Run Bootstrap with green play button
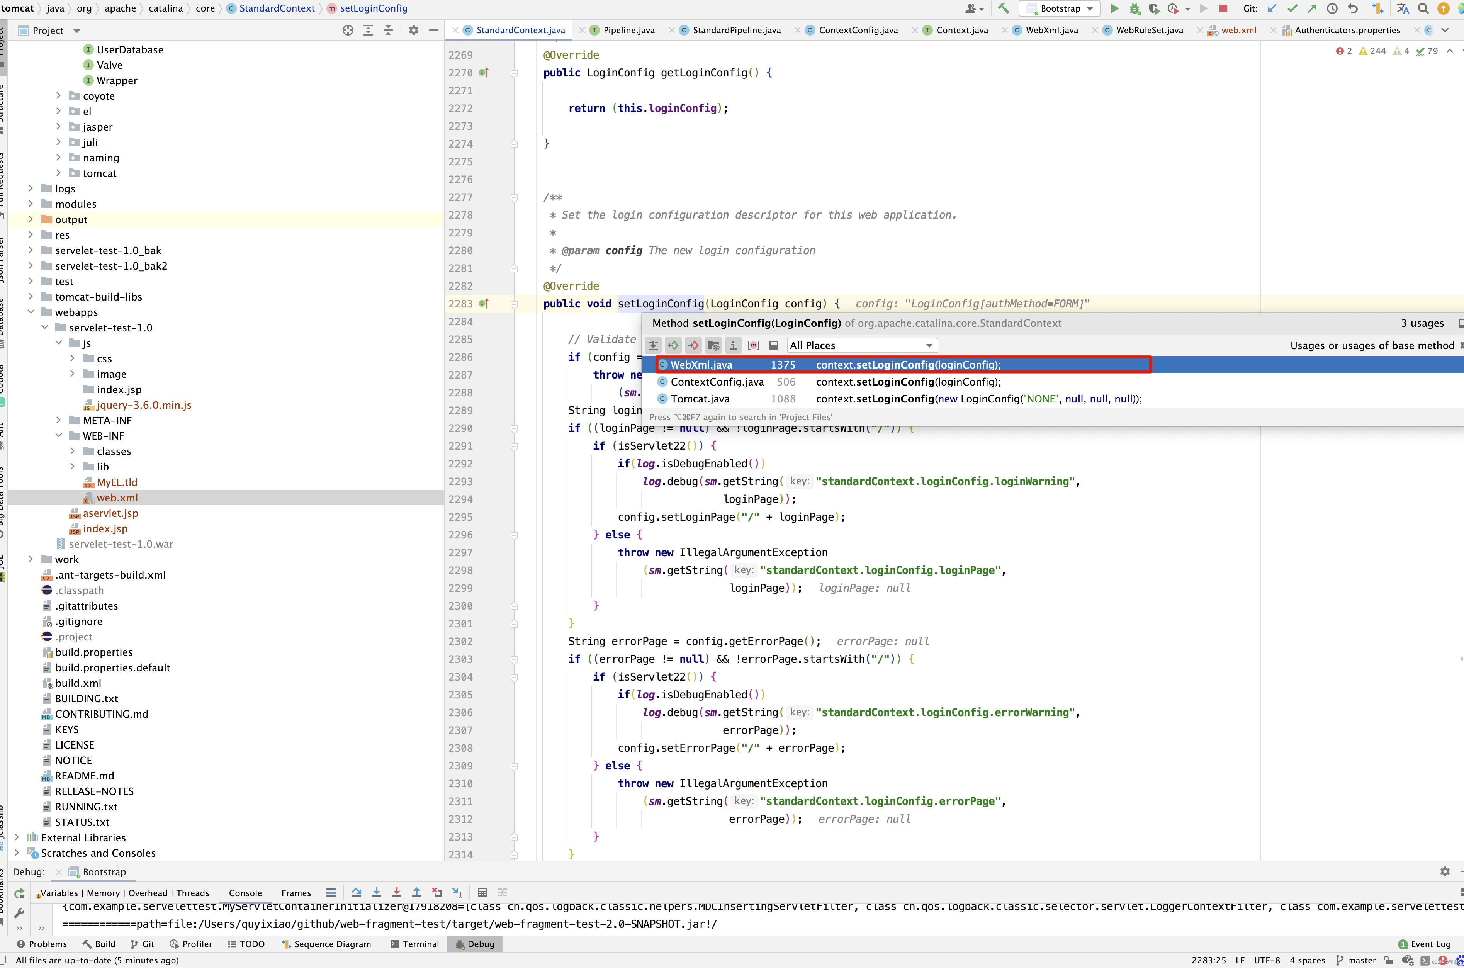This screenshot has width=1464, height=968. tap(1115, 8)
